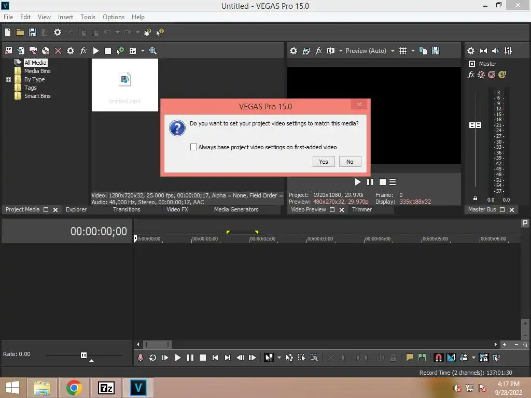Open Views dropdown arrow in Project Media
531x398 pixels.
point(143,51)
